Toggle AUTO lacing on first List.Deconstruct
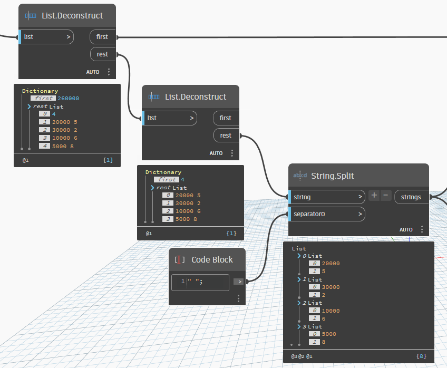This screenshot has height=368, width=447. (93, 72)
